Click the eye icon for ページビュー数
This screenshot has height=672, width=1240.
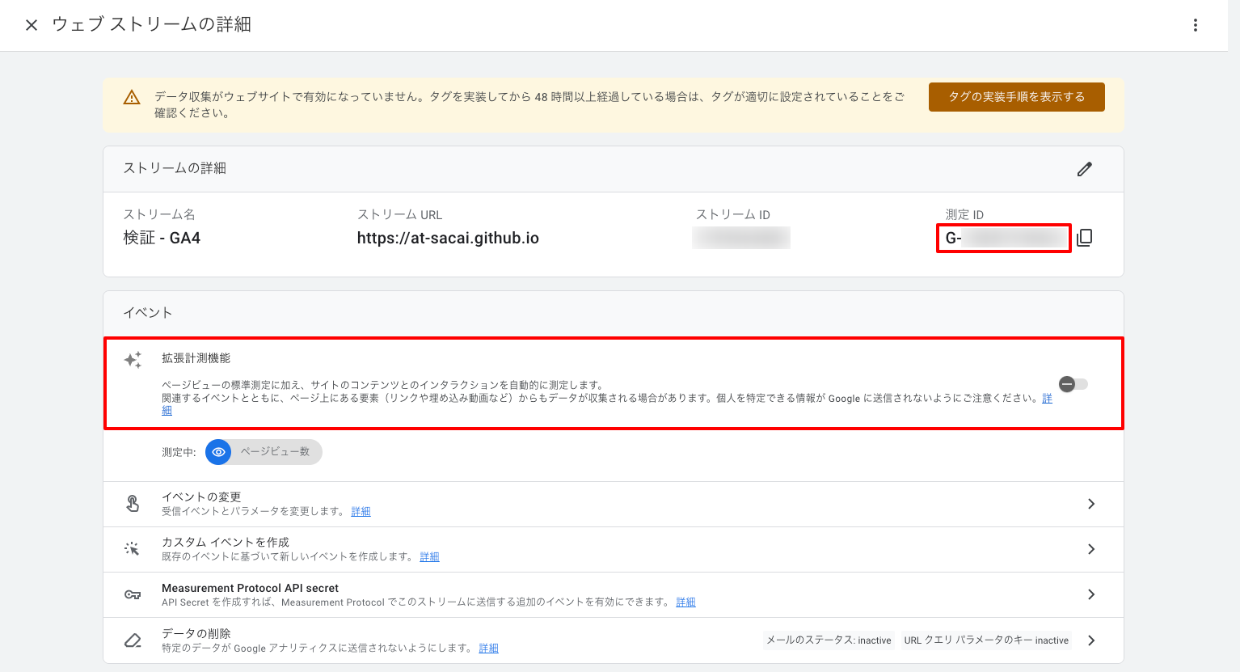(218, 452)
